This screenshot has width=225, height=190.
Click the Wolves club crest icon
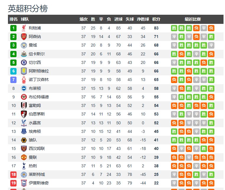click(x=24, y=140)
